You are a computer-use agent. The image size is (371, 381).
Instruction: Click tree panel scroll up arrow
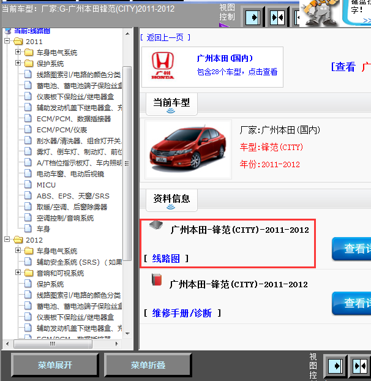(x=127, y=34)
